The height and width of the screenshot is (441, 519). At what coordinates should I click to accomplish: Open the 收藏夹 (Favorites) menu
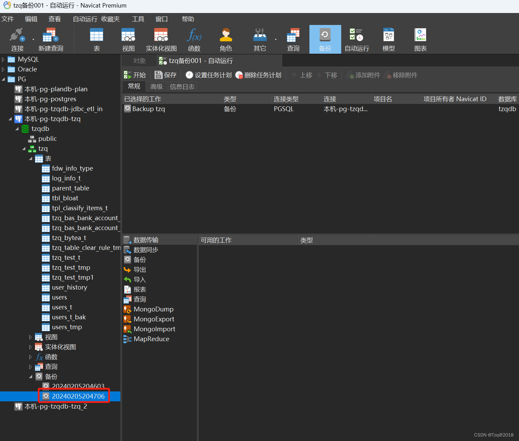coord(110,19)
